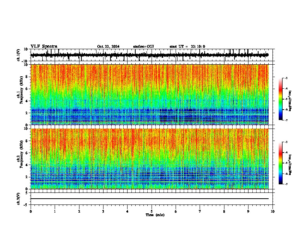Click the flat ch.3 voltage line
The width and height of the screenshot is (307, 237).
pos(150,199)
